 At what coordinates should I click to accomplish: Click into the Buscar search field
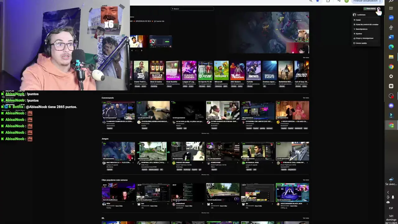[192, 9]
